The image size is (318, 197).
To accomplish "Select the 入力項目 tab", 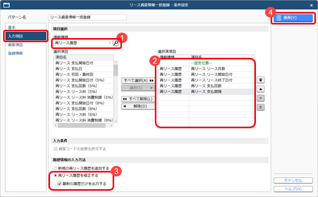I will (26, 36).
